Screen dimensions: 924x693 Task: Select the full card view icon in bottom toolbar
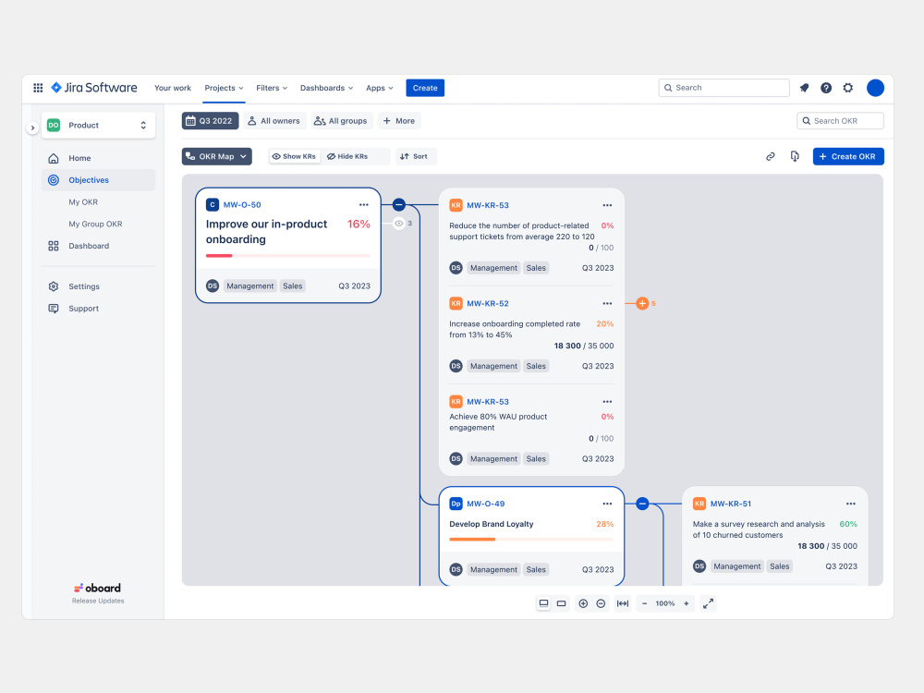pos(543,603)
